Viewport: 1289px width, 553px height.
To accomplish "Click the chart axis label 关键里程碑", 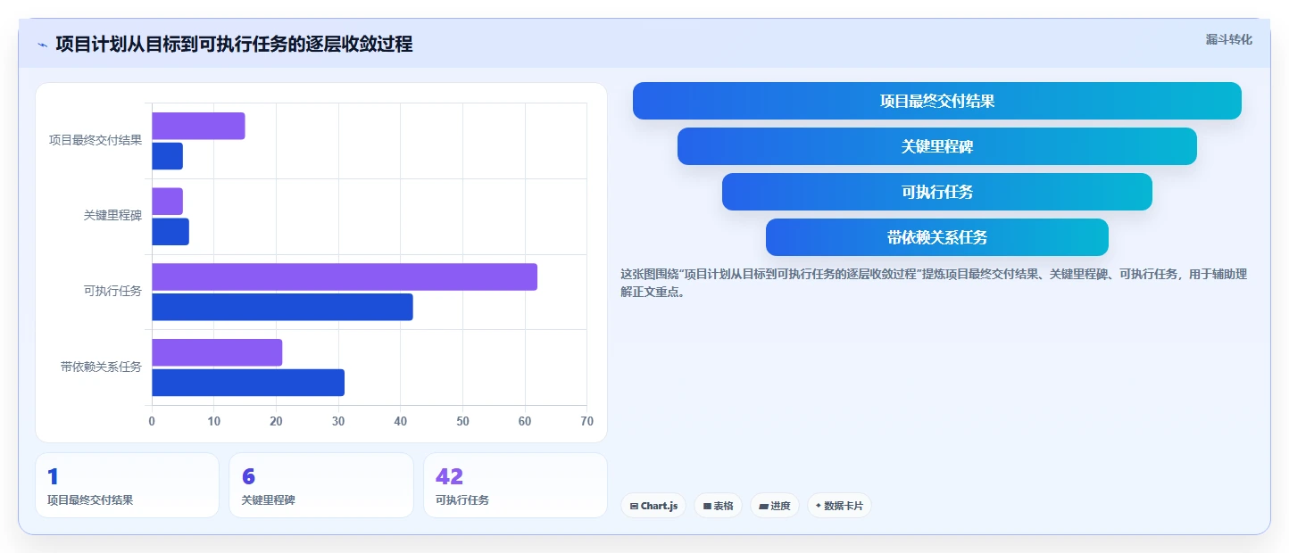I will pyautogui.click(x=112, y=216).
